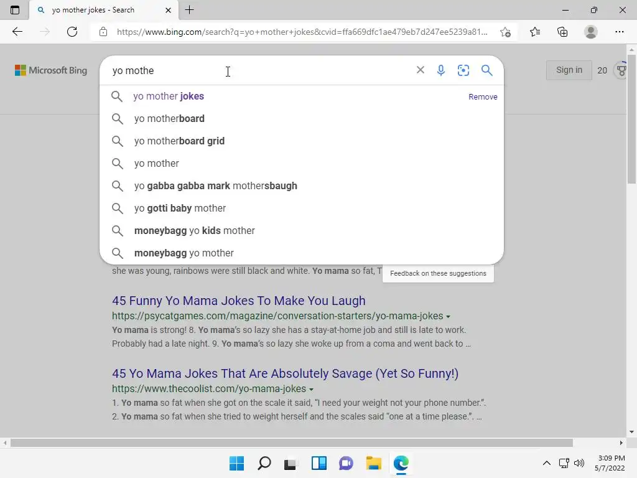This screenshot has width=637, height=478.
Task: Click the Refresh page icon
Action: coord(72,32)
